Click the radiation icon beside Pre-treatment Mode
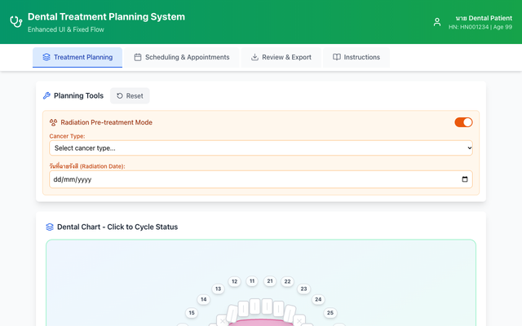This screenshot has height=326, width=522. tap(53, 122)
